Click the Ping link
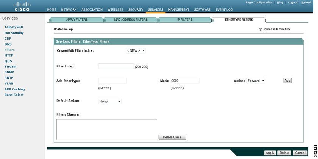318x159 pixels. pos(280,2)
